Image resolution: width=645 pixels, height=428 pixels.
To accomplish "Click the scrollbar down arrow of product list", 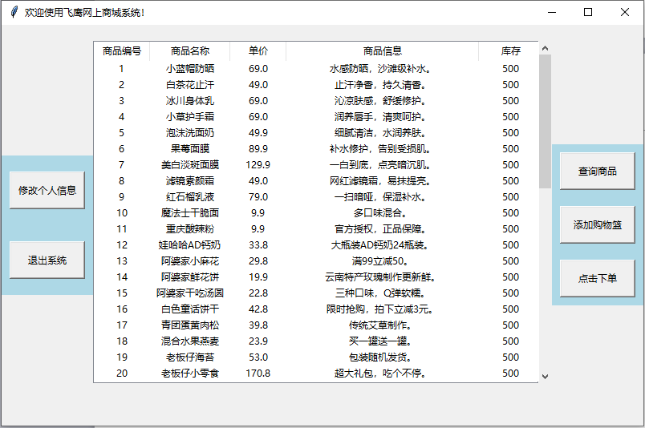I will 545,376.
